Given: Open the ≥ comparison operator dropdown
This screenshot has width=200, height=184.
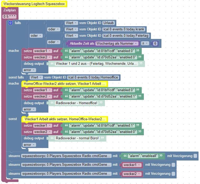Looking at the screenshot, I should coord(145,43).
